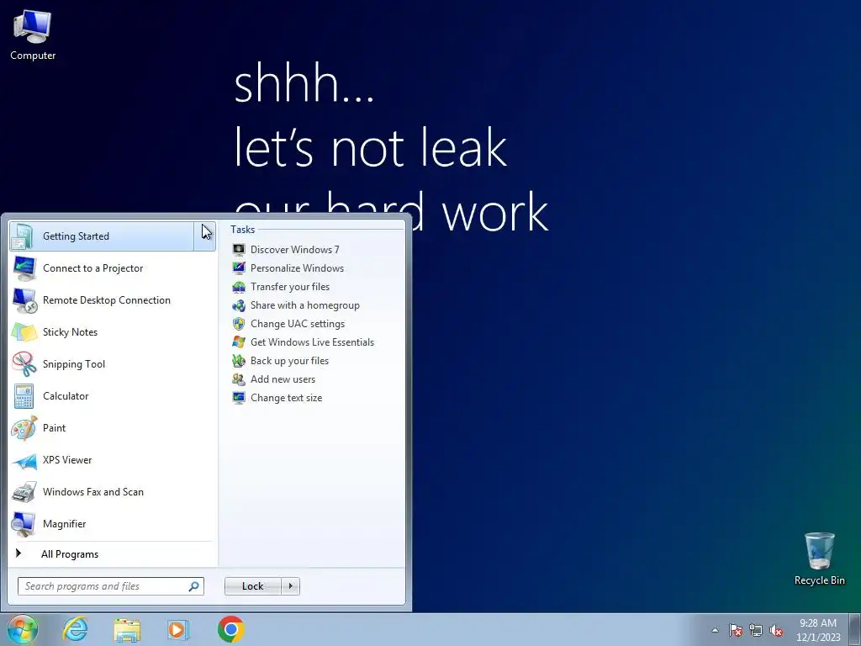
Task: Click the network status tray icon
Action: 756,630
